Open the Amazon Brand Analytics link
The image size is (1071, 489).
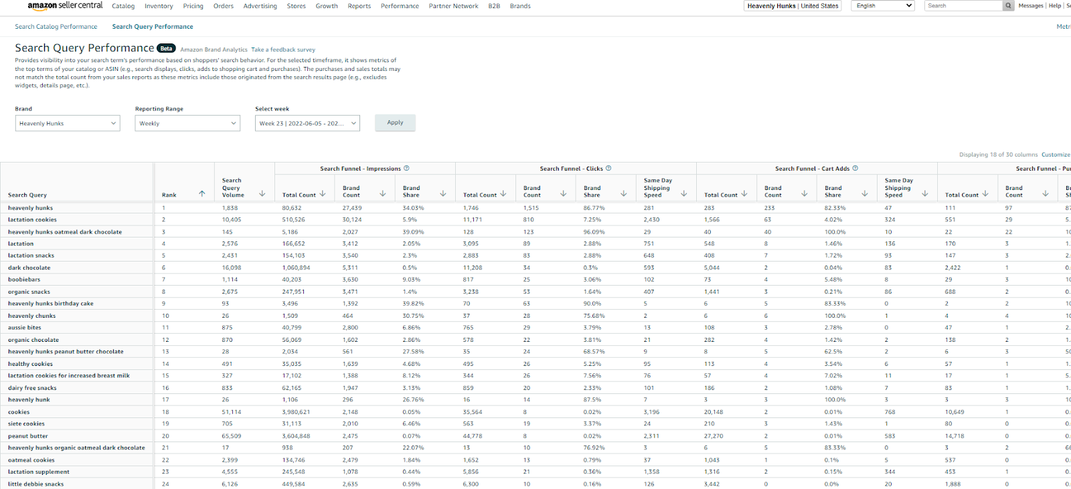point(214,50)
